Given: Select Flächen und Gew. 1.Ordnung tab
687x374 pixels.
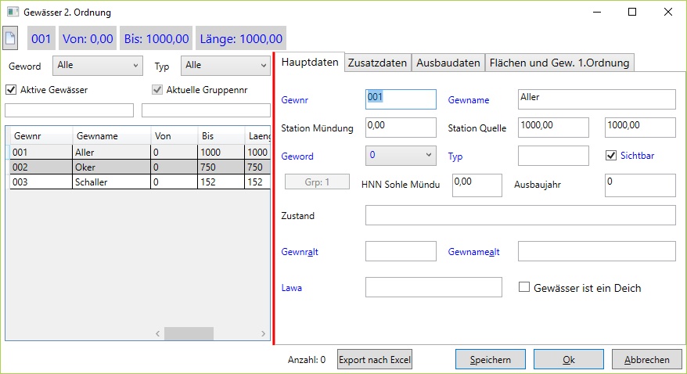Looking at the screenshot, I should pyautogui.click(x=559, y=63).
